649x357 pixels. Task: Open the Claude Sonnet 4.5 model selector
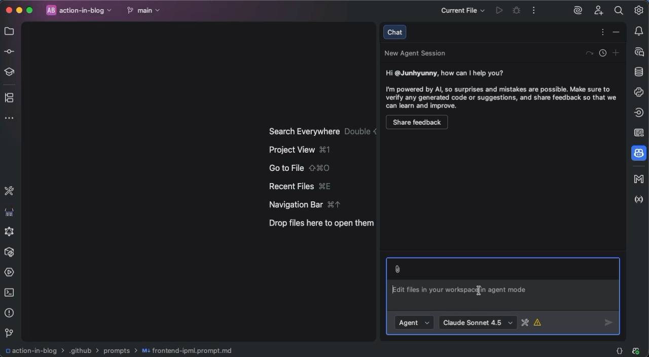coord(478,323)
